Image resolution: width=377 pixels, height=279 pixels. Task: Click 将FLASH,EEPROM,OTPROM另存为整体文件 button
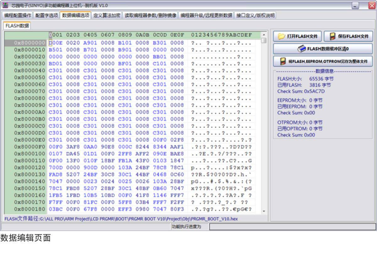pos(323,61)
